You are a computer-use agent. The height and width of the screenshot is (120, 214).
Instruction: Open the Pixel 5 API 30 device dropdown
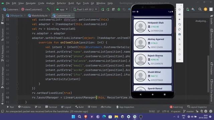pos(85,9)
